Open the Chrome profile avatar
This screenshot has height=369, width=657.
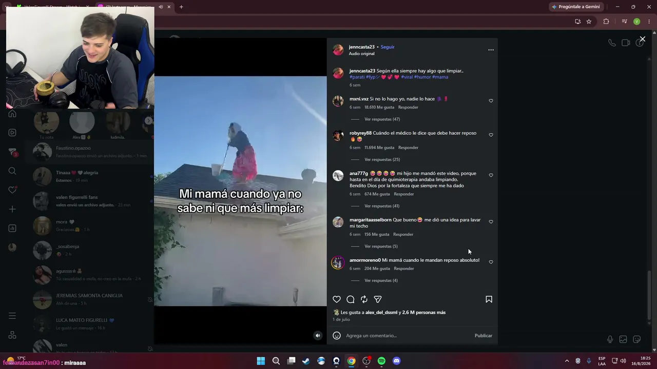(x=636, y=22)
